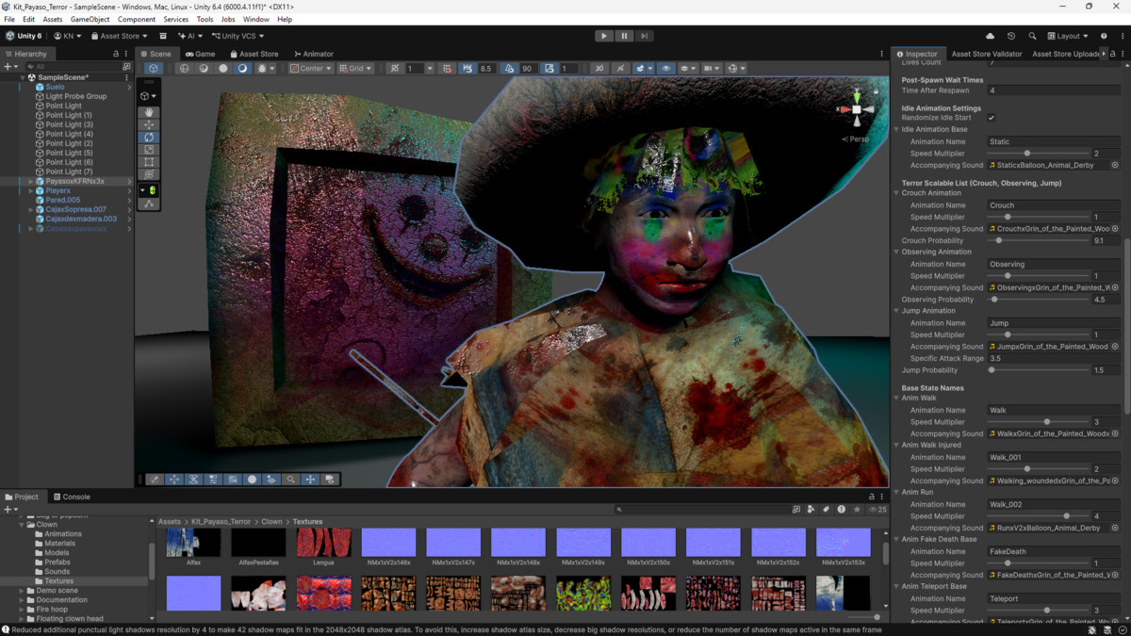The height and width of the screenshot is (636, 1131).
Task: Select the Transform tool in Scene overlay
Action: coord(149,173)
